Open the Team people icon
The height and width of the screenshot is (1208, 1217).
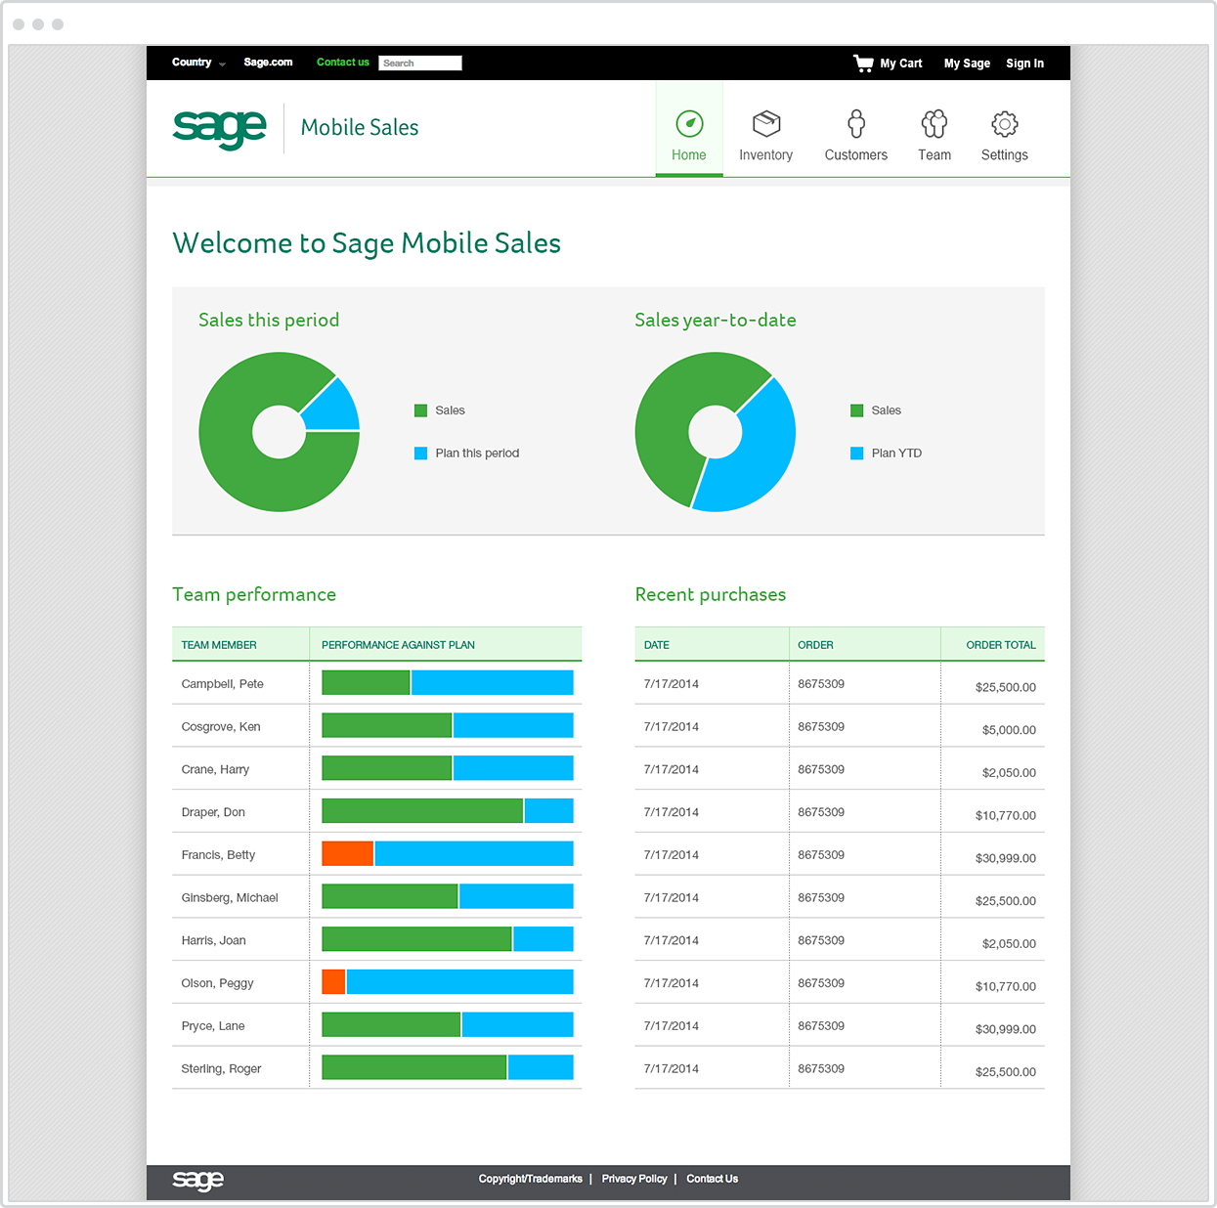pos(934,124)
